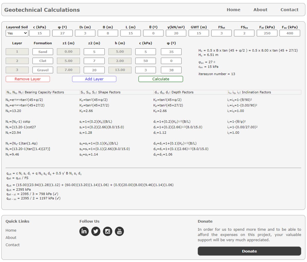Open the LinkedIn social icon

84,231
